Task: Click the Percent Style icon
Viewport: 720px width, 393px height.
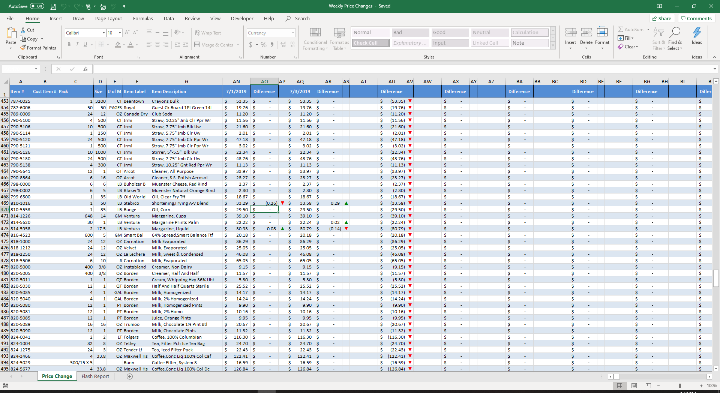Action: 264,45
